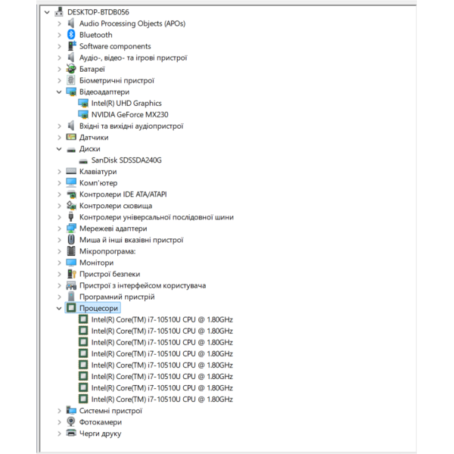Click the Відеоадаптери display adapter icon
The height and width of the screenshot is (454, 454).
pyautogui.click(x=71, y=92)
